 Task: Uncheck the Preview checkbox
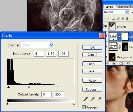point(84,107)
